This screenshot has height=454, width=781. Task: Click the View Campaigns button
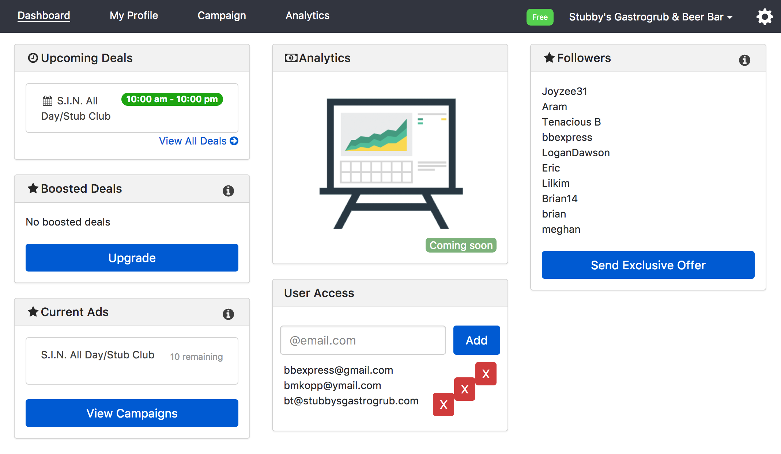pos(132,413)
